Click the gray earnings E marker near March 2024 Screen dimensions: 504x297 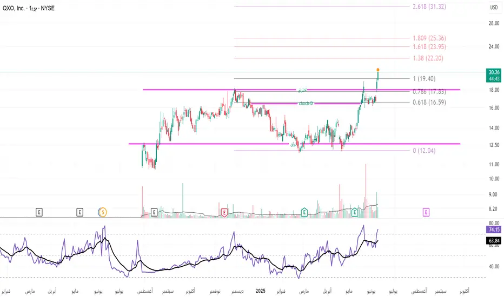39,212
